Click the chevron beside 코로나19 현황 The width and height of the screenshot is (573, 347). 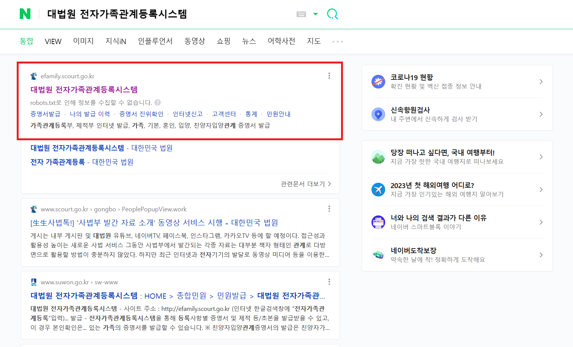pos(541,82)
